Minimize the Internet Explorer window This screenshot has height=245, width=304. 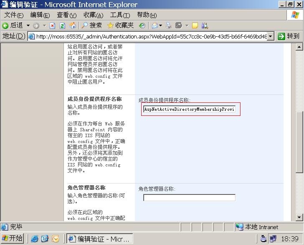pyautogui.click(x=282, y=4)
